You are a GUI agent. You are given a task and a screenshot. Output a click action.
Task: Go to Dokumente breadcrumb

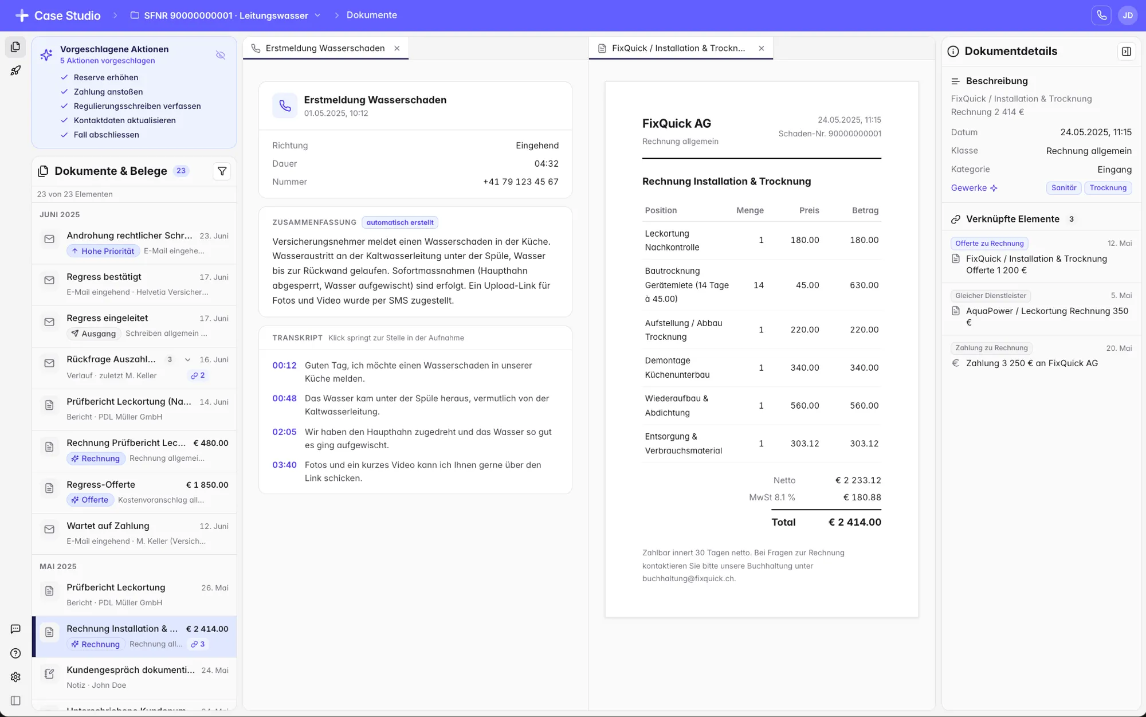(371, 15)
